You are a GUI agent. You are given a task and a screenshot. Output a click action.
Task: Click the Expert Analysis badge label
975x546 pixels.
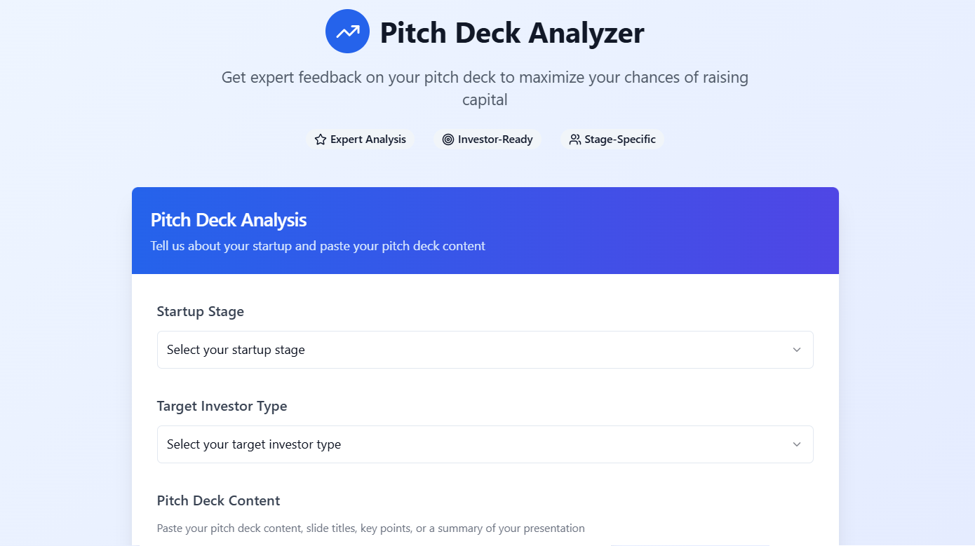pos(368,139)
